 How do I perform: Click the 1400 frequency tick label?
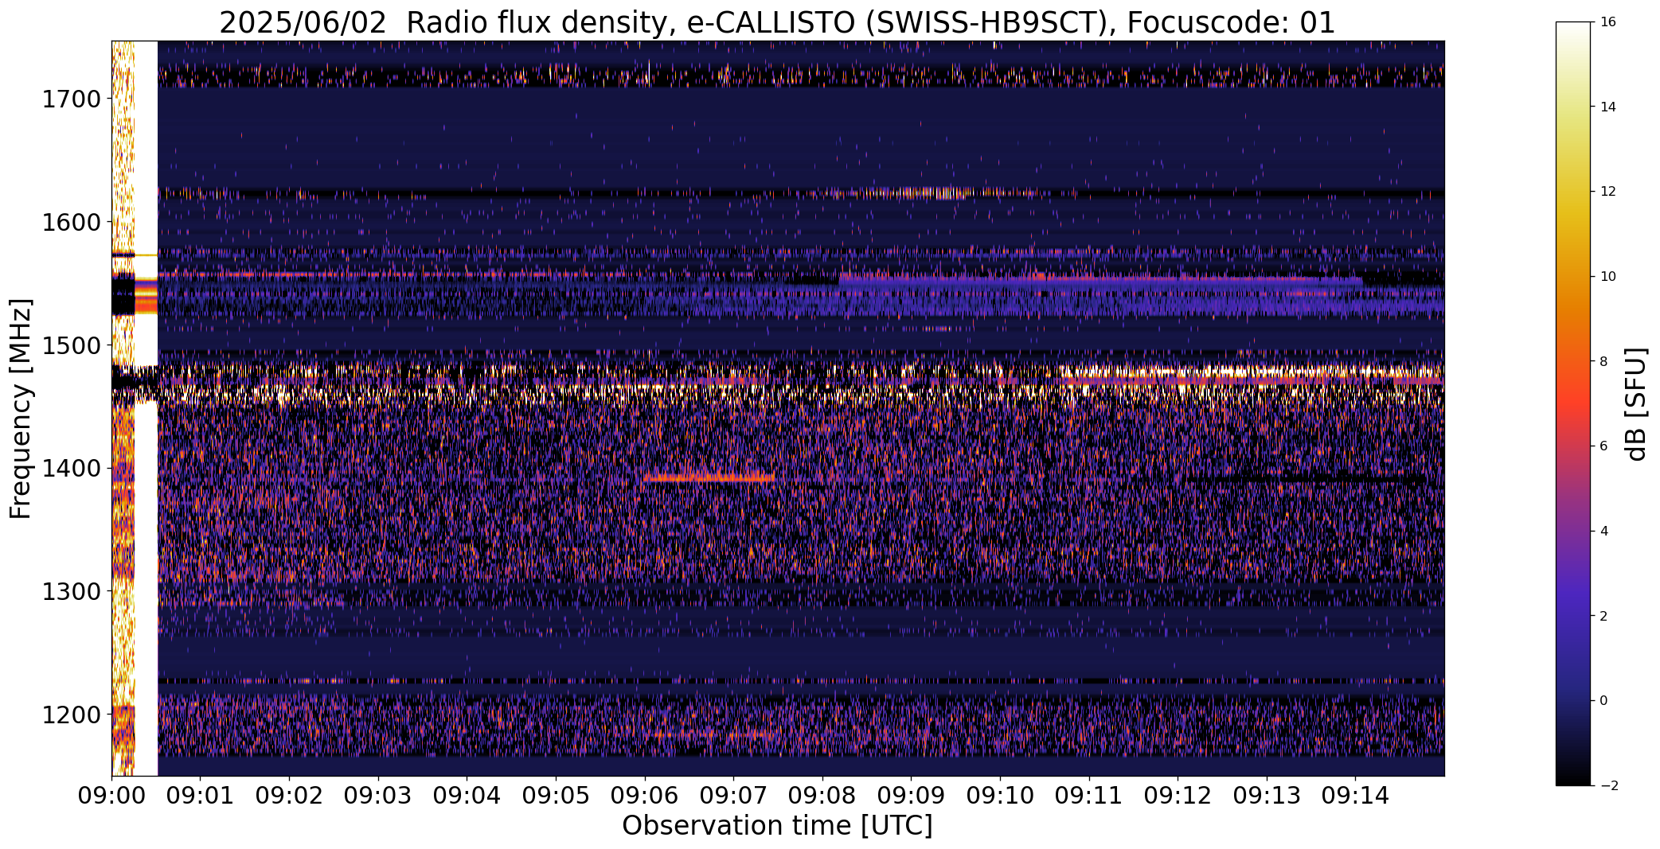tap(71, 469)
